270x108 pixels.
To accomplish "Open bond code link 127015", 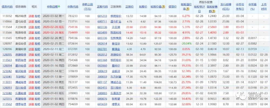I will click(x=7, y=99).
